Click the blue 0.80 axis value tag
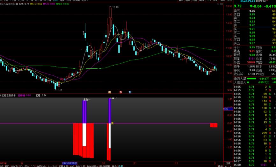Screen dimensions: 276x167 228,109
